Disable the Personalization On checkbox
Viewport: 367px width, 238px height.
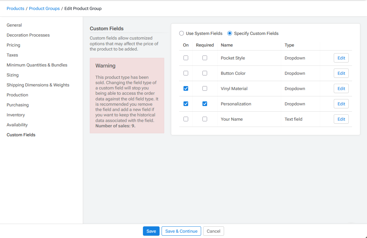[185, 104]
